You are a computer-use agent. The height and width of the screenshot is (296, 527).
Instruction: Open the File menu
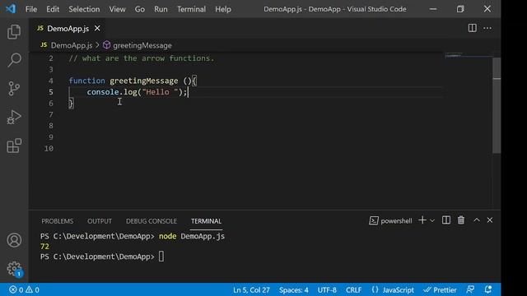pyautogui.click(x=31, y=9)
